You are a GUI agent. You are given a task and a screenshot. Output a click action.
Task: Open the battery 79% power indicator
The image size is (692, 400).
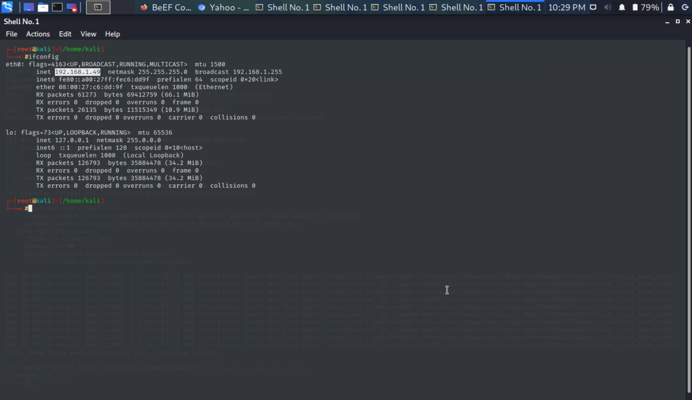(x=646, y=8)
